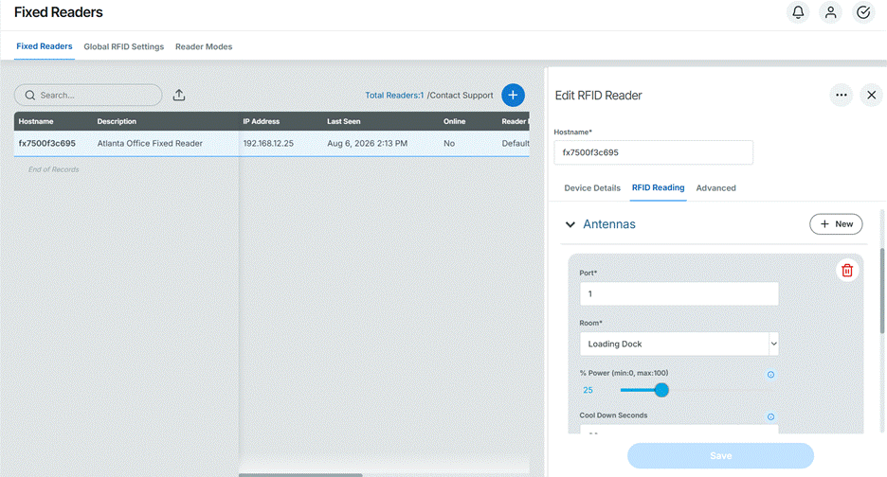Open the Reader Modes tab

pos(204,46)
